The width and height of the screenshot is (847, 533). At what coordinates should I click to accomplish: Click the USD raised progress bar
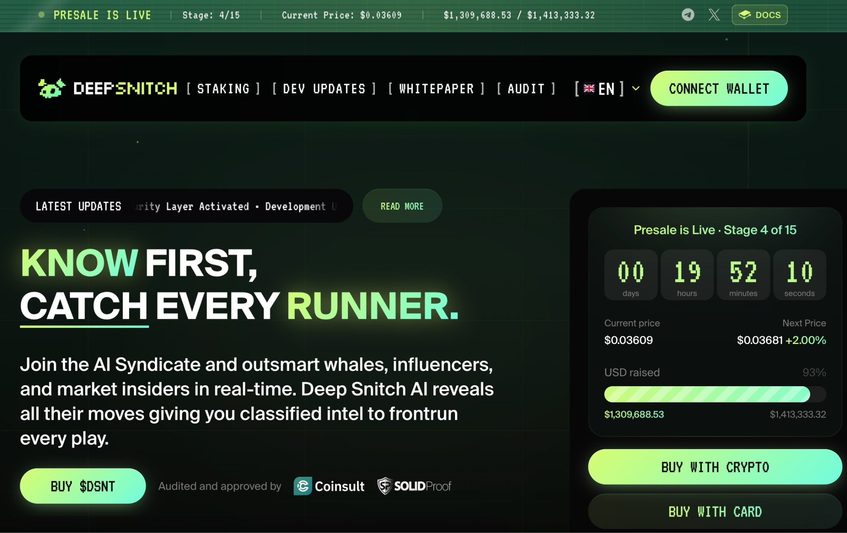point(715,394)
